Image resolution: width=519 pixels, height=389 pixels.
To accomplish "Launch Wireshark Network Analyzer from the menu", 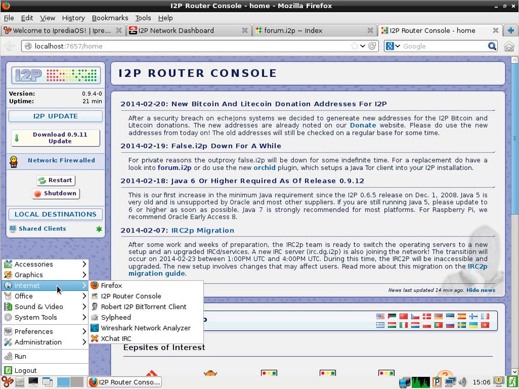I will tap(146, 328).
